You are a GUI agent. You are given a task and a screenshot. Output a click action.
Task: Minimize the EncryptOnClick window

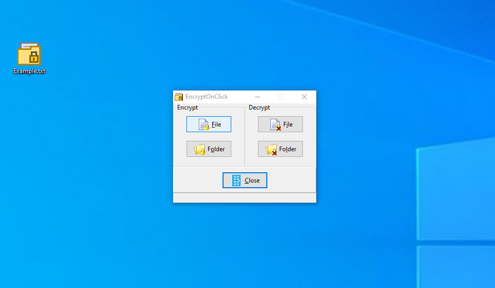[258, 97]
